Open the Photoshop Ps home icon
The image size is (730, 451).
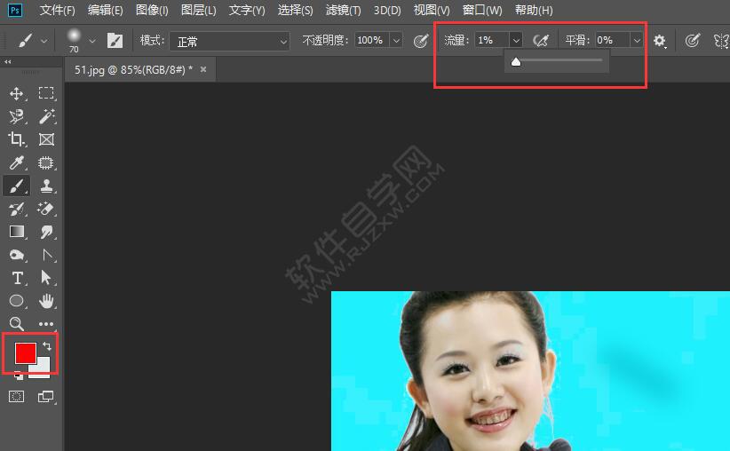tap(15, 11)
